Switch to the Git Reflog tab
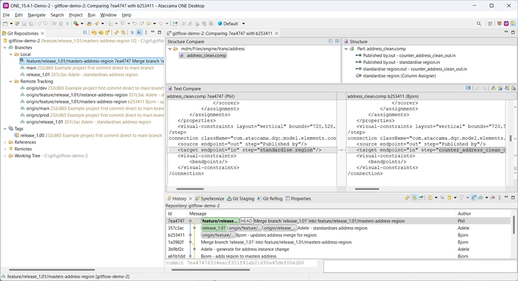Screen dimensions: 518x281 [x=269, y=198]
